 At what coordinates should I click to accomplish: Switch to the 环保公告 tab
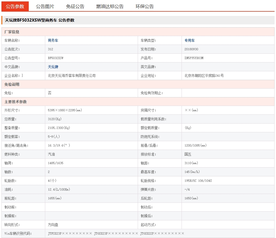coord(145,7)
